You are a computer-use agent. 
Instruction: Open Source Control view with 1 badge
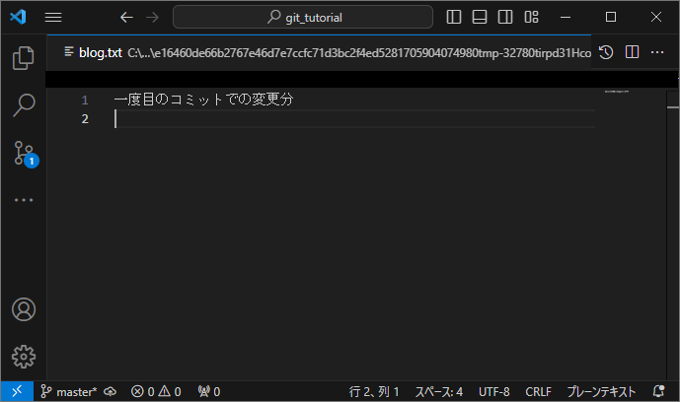tap(25, 154)
